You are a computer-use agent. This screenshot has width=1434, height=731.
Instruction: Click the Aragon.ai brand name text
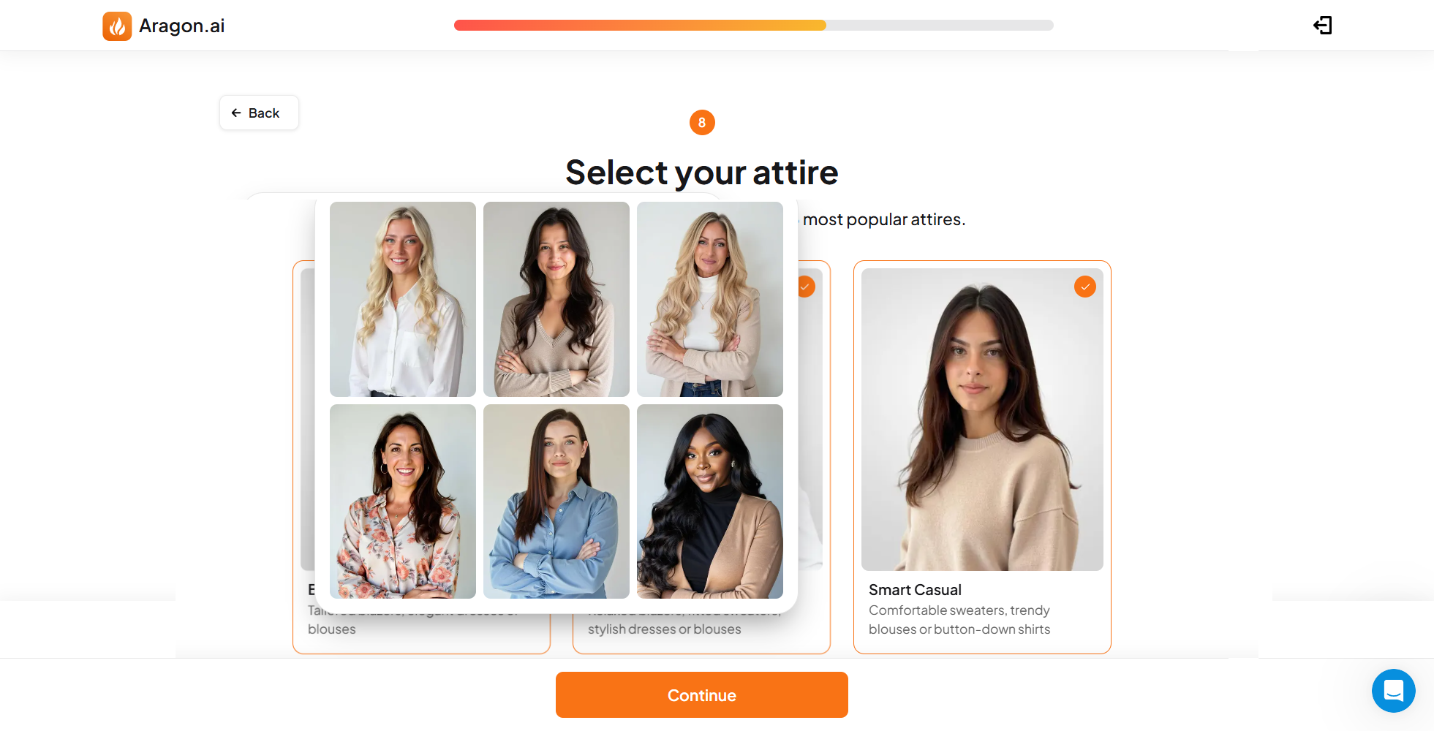click(x=181, y=26)
